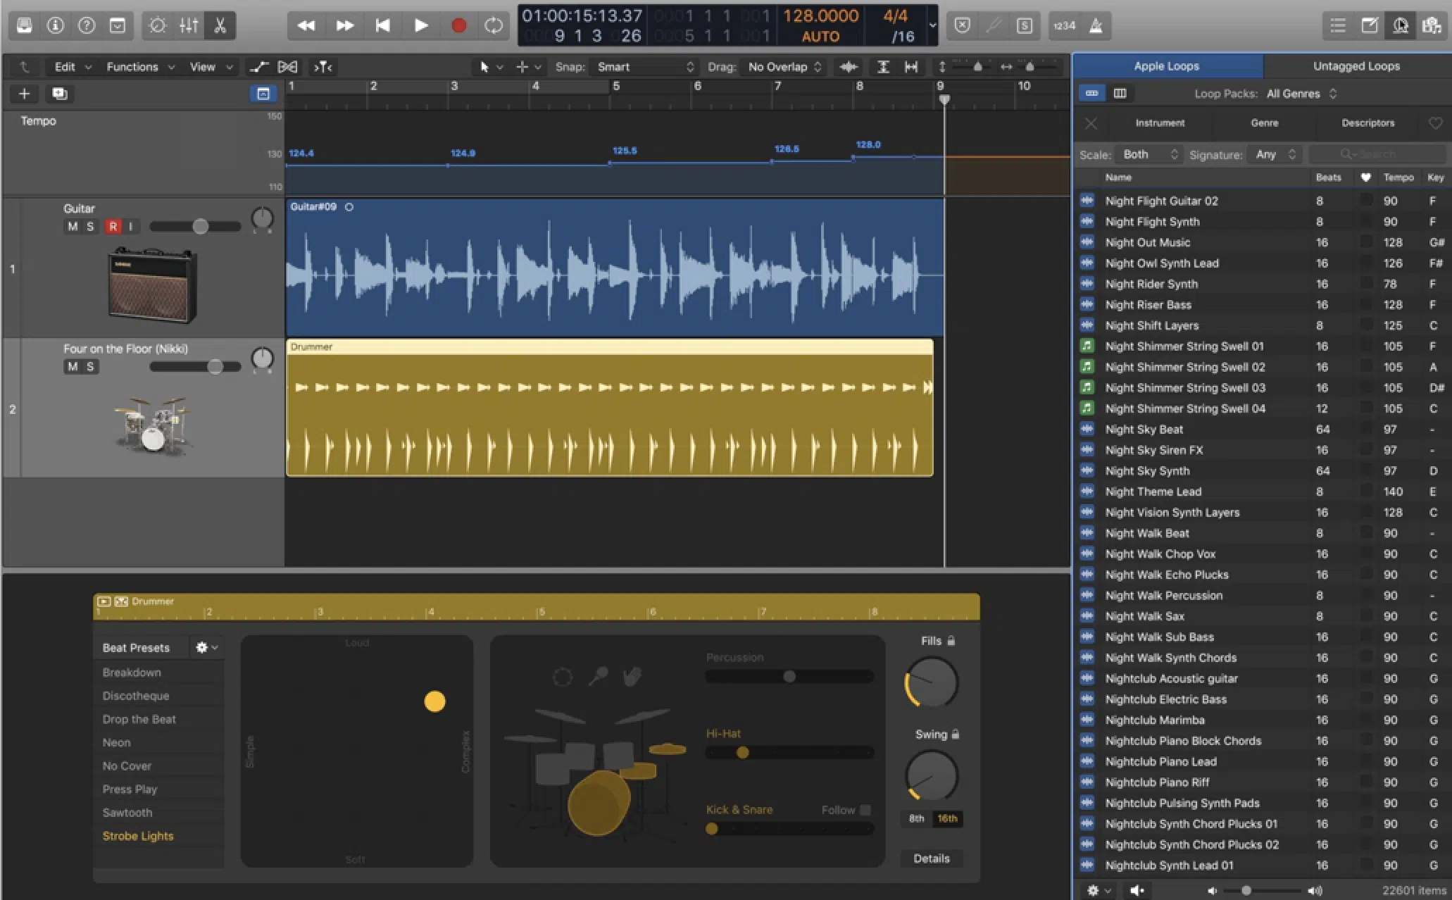Click the Duplicate Track button
1452x900 pixels.
(59, 94)
